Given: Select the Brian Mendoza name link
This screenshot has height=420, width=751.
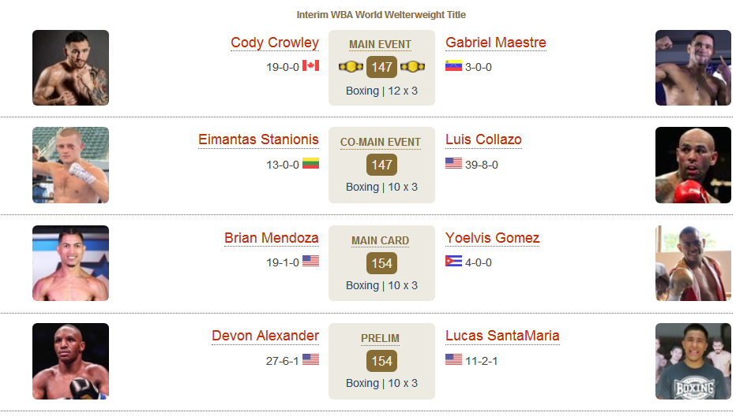Looking at the screenshot, I should click(271, 238).
